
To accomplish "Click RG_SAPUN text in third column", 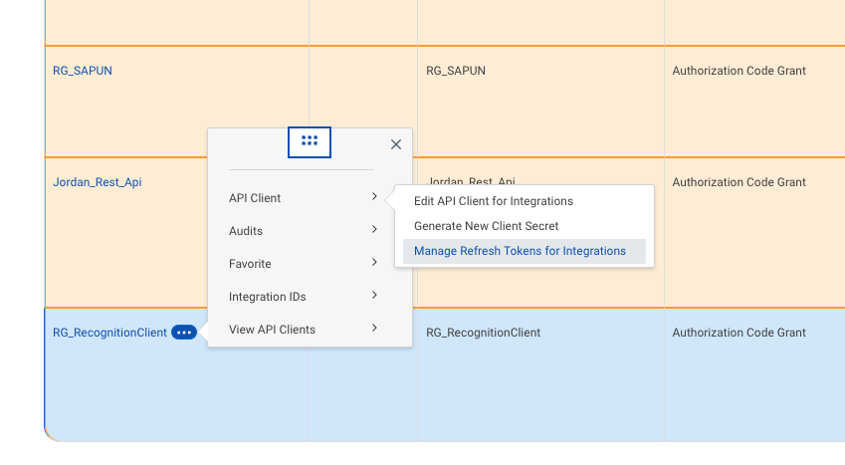I will [456, 71].
